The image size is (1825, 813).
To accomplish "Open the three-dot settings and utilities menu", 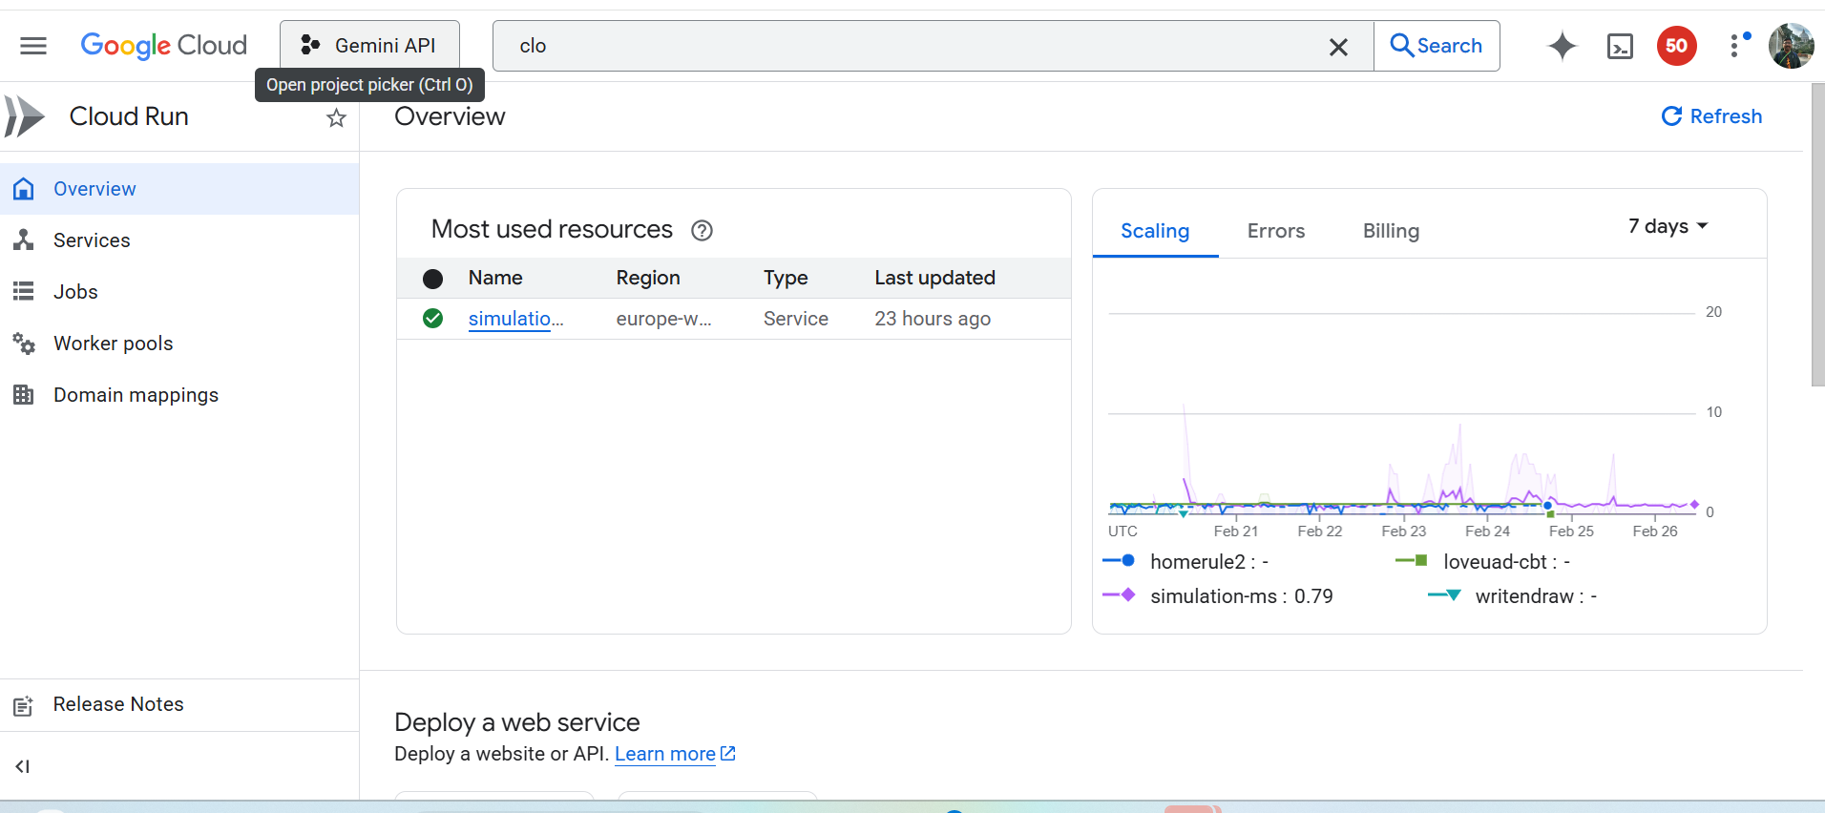I will [x=1734, y=46].
